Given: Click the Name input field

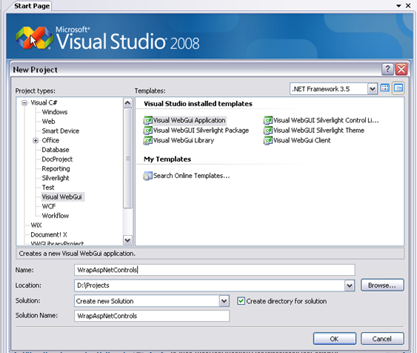Looking at the screenshot, I should 215,270.
